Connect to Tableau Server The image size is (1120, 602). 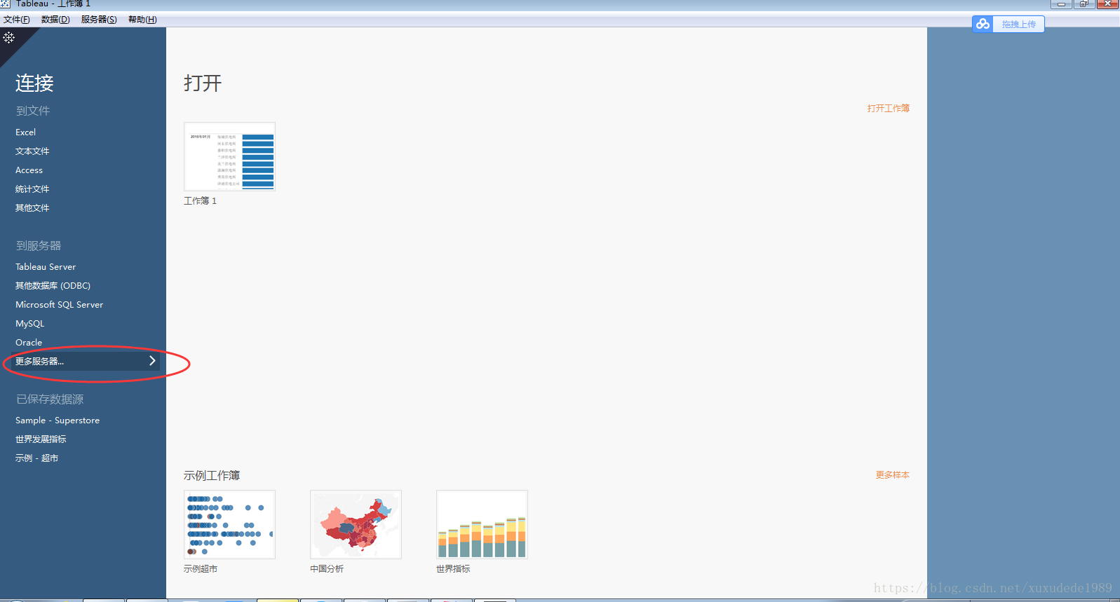coord(46,267)
